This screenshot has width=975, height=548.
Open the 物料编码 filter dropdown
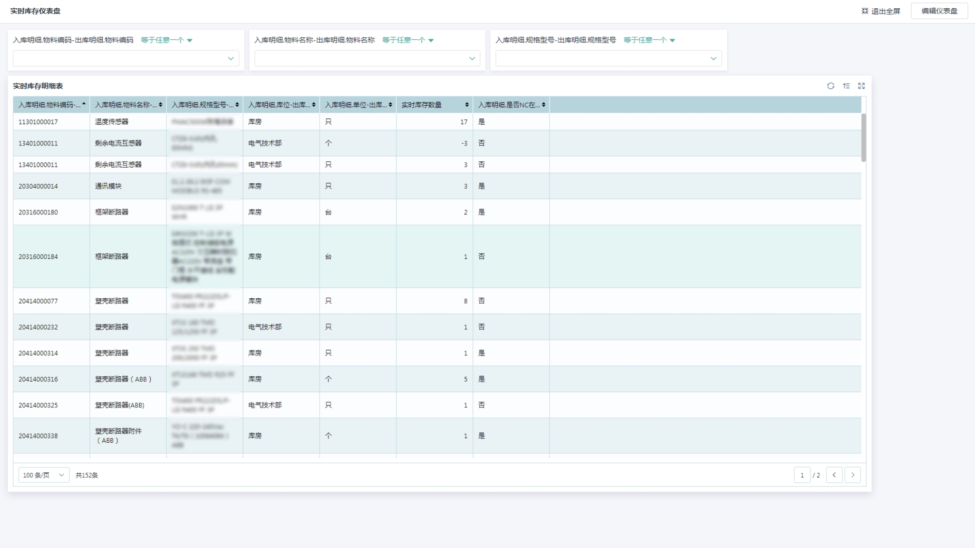tap(126, 59)
